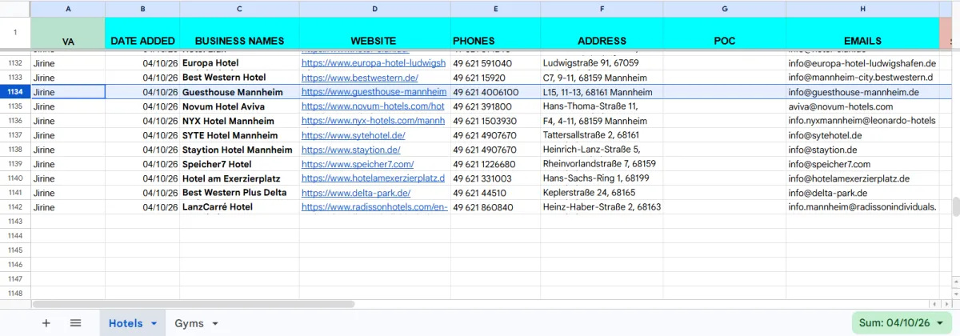Select the Guesthouse Mannheim name cell

click(240, 92)
